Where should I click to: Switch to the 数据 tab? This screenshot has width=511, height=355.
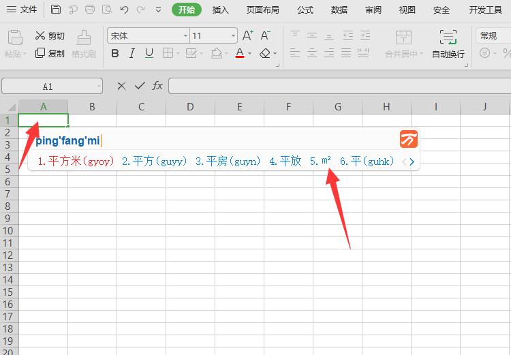pyautogui.click(x=339, y=10)
